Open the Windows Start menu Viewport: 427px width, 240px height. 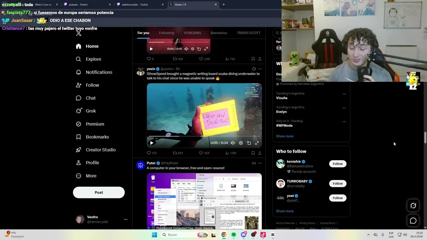[x=154, y=235]
